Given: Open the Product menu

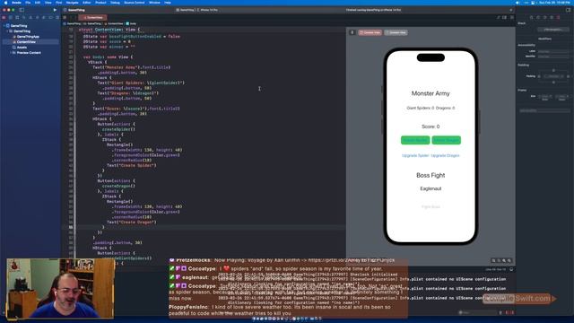Looking at the screenshot, I should click(100, 3).
